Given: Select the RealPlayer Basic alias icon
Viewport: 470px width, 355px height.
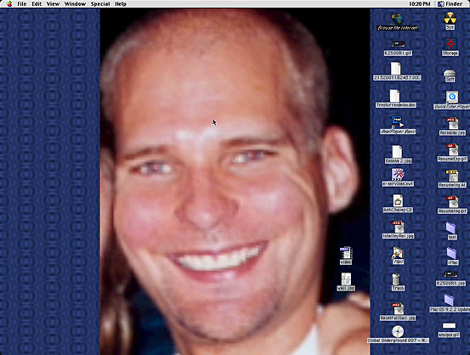Looking at the screenshot, I should (398, 122).
